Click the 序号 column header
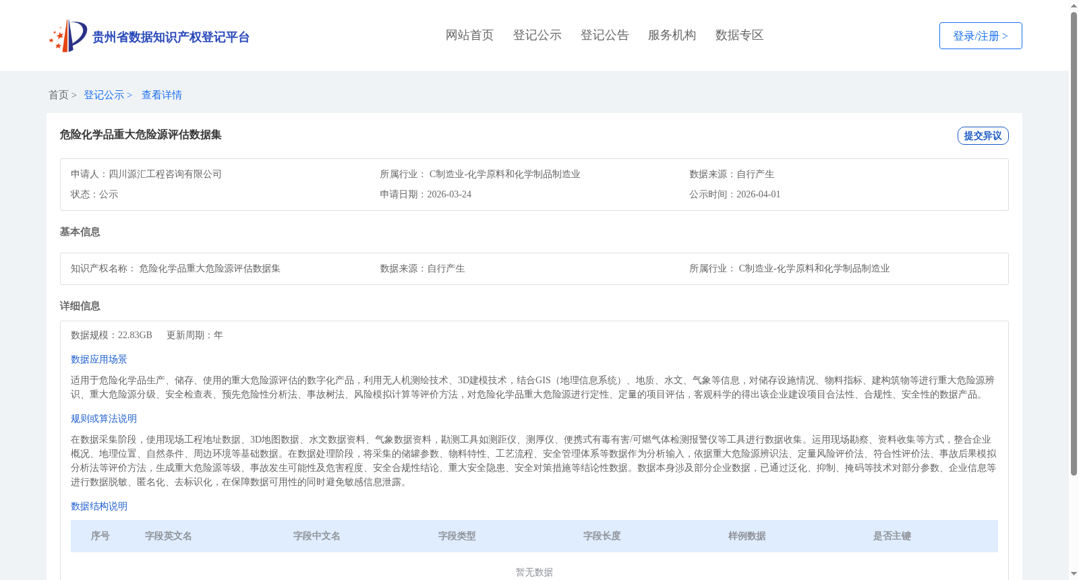This screenshot has width=1079, height=580. point(100,536)
